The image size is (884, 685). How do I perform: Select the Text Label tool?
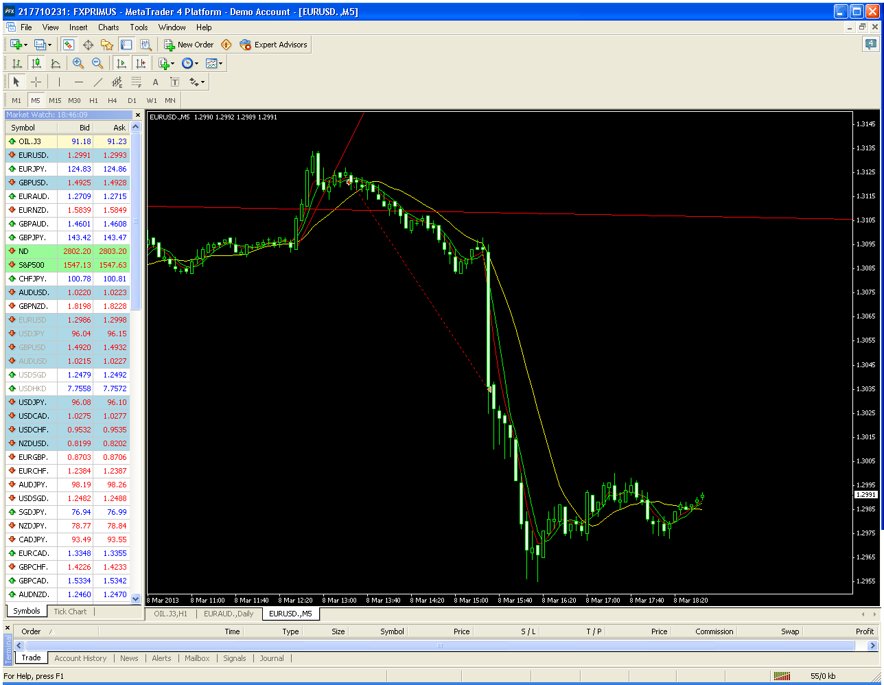[x=174, y=82]
